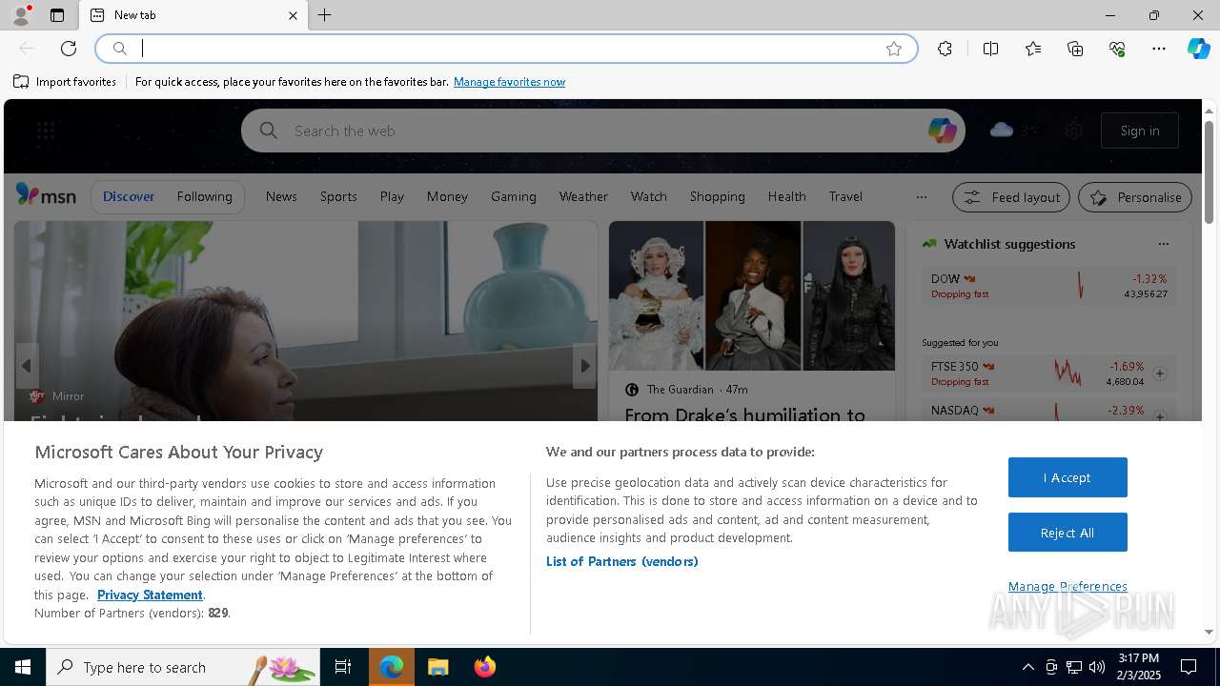Open File Explorer from taskbar
Image resolution: width=1220 pixels, height=686 pixels.
437,667
